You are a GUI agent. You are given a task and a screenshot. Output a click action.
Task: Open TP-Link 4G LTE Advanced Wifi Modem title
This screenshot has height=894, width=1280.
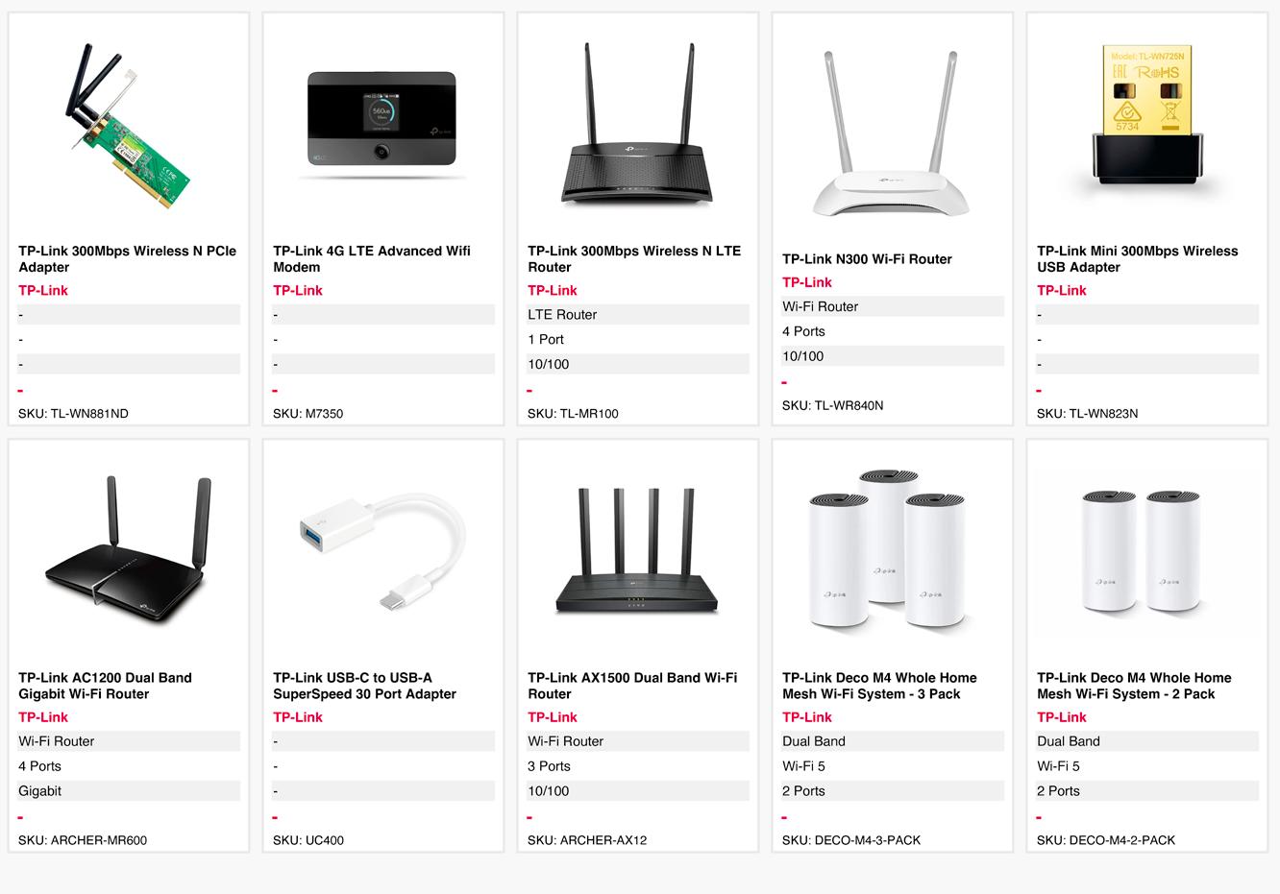pos(372,259)
